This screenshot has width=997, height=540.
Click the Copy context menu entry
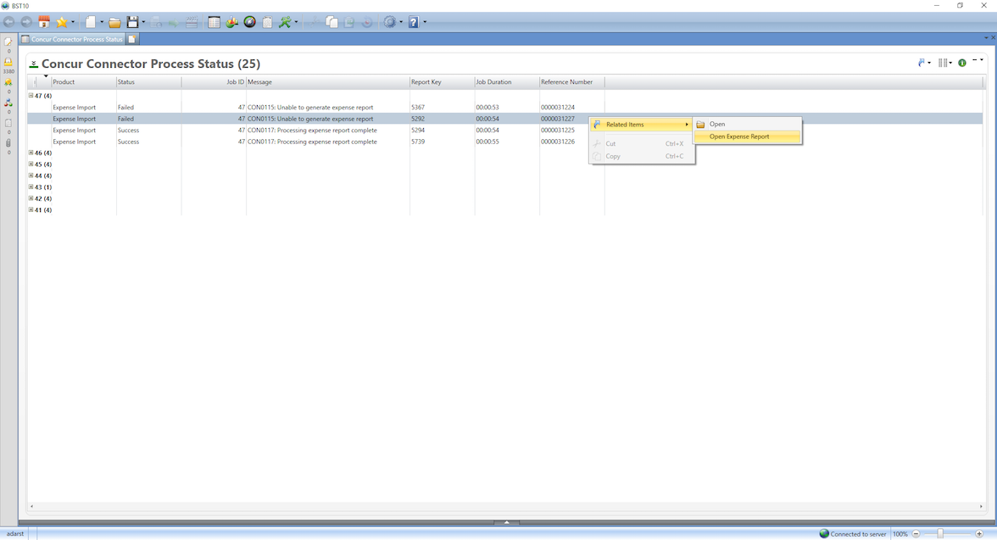point(642,157)
